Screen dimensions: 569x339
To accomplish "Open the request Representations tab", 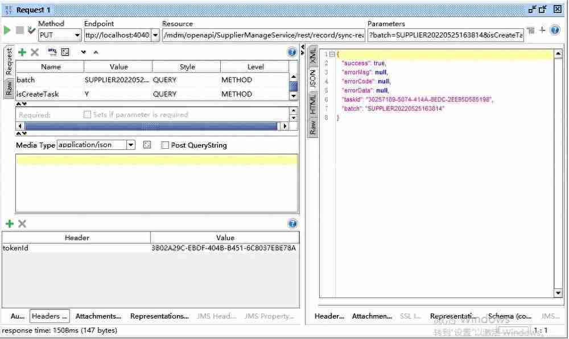I will [x=159, y=316].
